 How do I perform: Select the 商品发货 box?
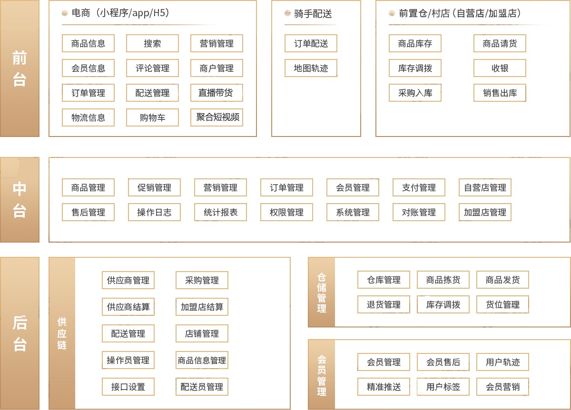tap(502, 280)
